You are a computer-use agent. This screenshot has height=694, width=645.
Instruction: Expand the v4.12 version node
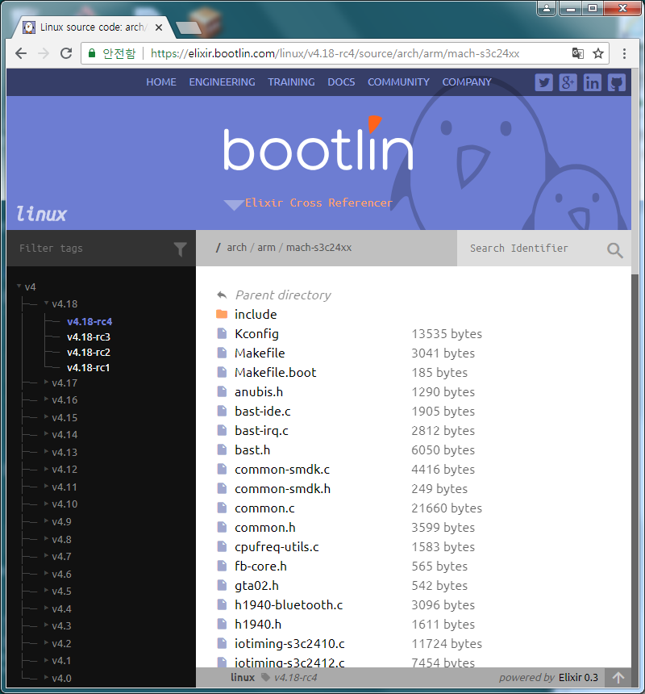point(47,469)
